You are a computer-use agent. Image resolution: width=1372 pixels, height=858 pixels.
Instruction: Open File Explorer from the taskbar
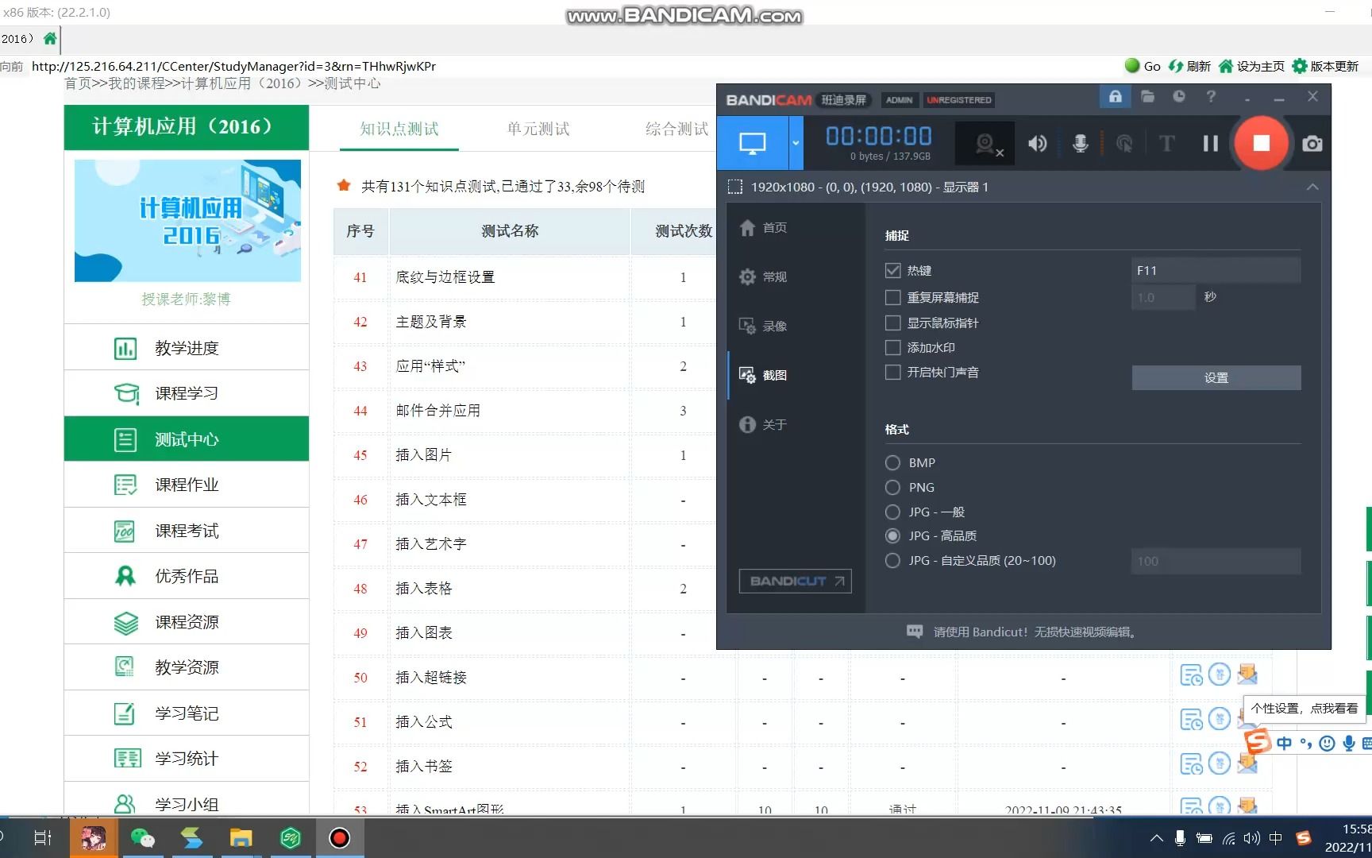(x=241, y=837)
